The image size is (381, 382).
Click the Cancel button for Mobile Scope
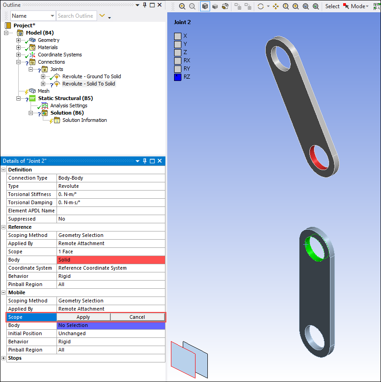[x=137, y=317]
